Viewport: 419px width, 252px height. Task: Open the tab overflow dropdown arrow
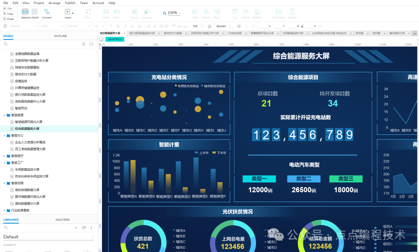coord(415,33)
